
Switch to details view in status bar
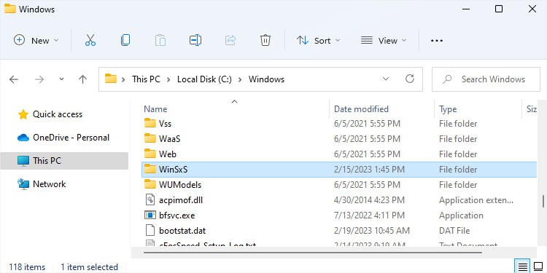(523, 267)
